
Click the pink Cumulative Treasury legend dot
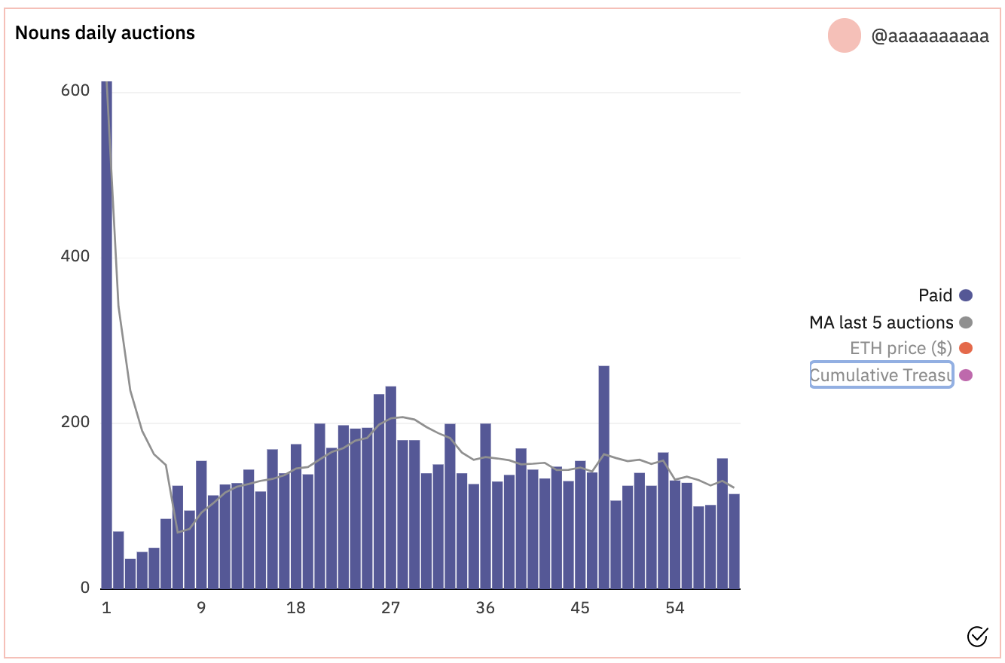pos(966,375)
